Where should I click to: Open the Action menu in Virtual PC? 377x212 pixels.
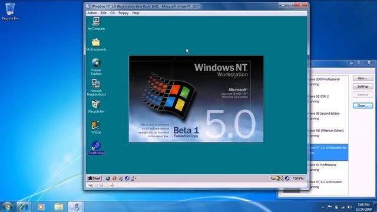pos(92,13)
